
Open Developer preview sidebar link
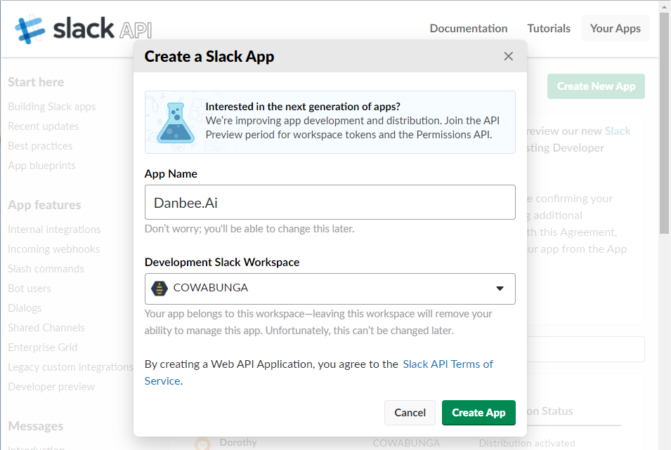(51, 387)
